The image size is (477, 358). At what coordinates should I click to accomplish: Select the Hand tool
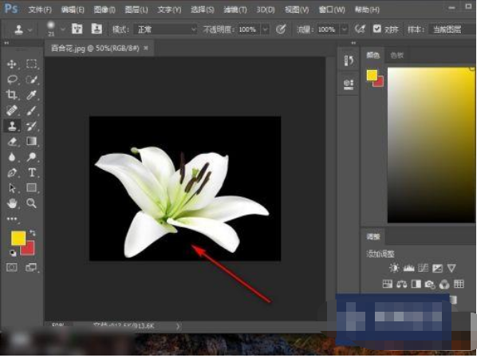(x=12, y=203)
